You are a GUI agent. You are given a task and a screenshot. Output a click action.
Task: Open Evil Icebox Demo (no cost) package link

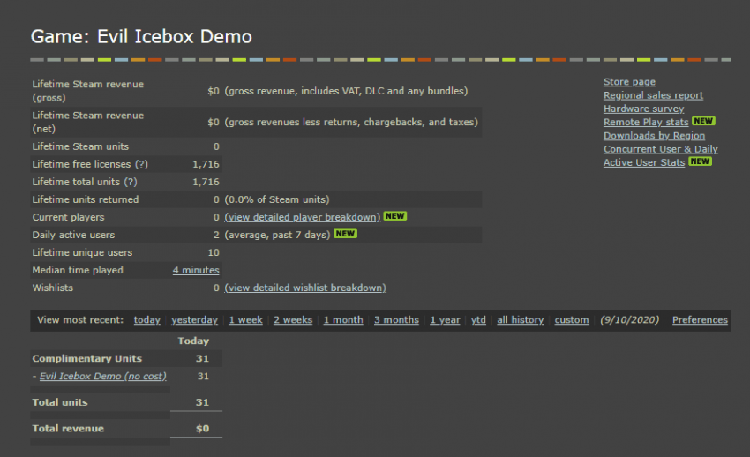tap(103, 376)
